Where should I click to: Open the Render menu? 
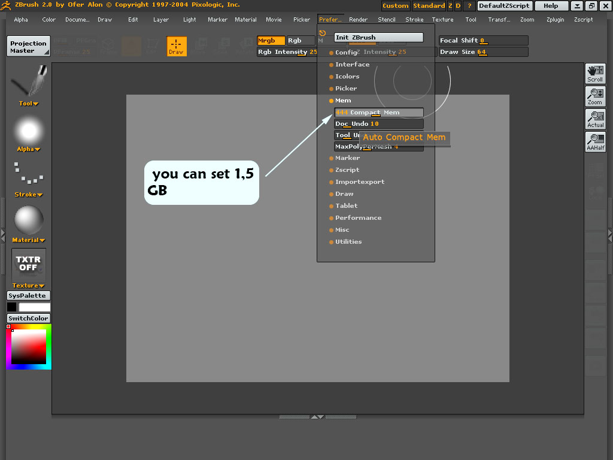coord(358,20)
